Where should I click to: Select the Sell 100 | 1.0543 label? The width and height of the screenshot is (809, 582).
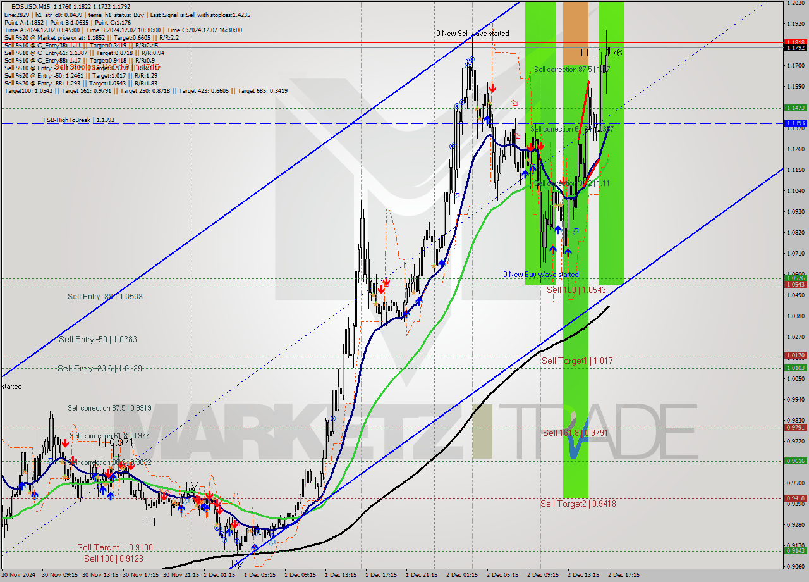pos(576,290)
